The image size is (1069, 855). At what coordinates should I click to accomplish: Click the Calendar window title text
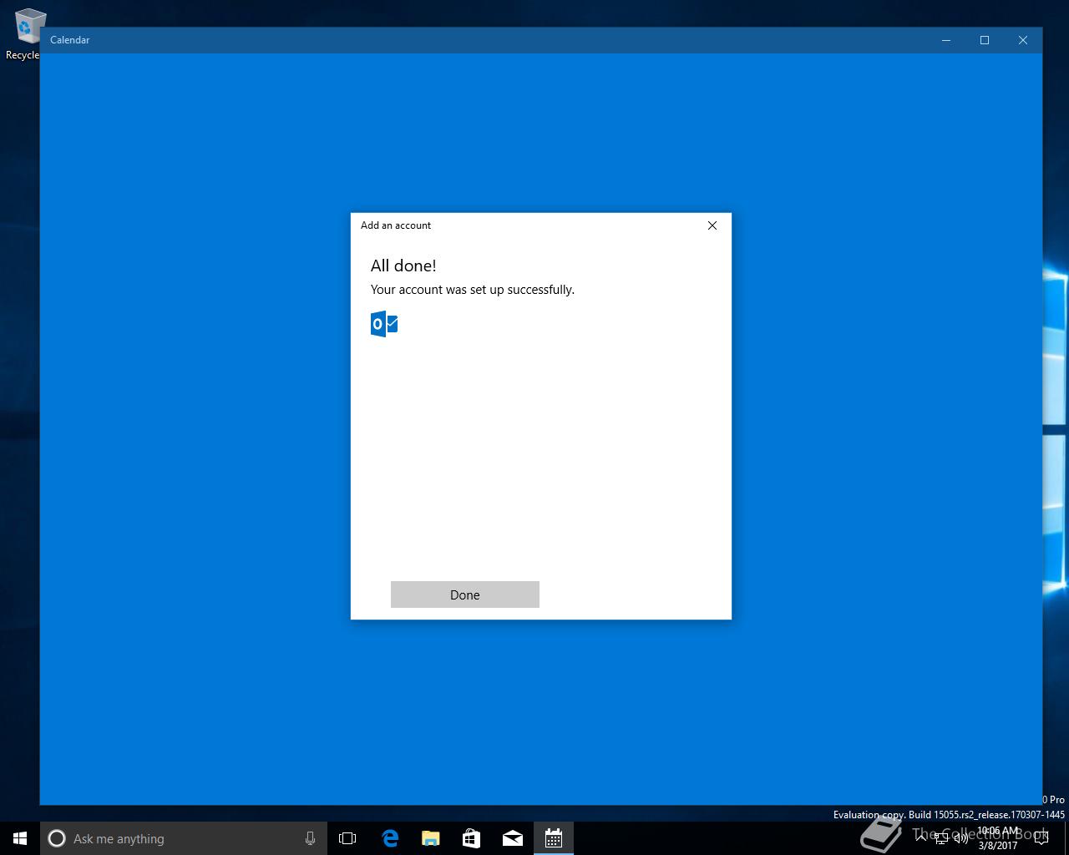tap(69, 40)
